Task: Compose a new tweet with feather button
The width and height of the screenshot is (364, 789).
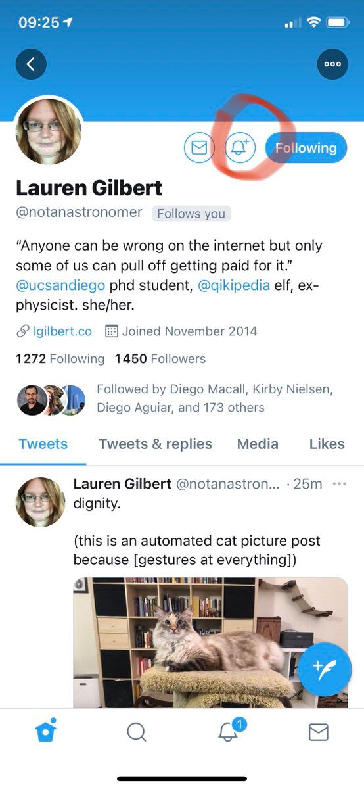Action: coord(326,670)
